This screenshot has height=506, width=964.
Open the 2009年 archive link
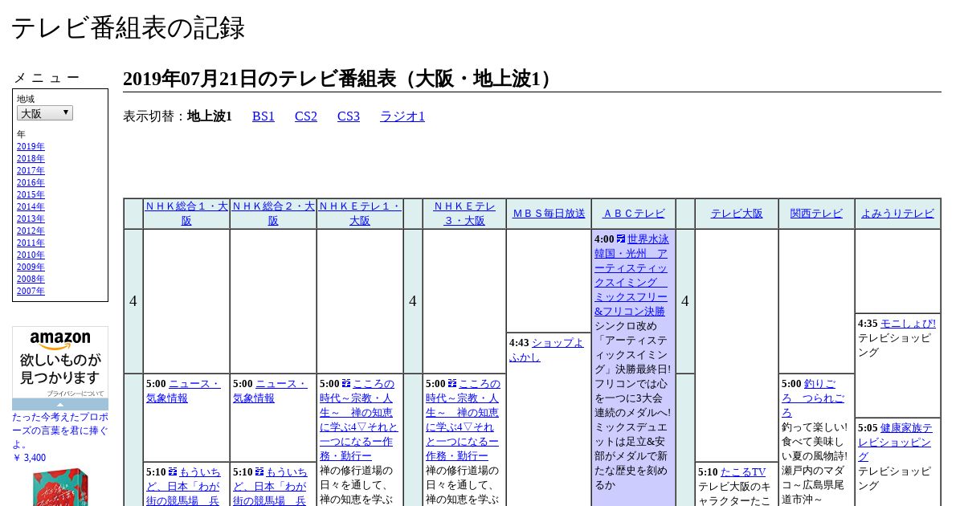(x=31, y=267)
